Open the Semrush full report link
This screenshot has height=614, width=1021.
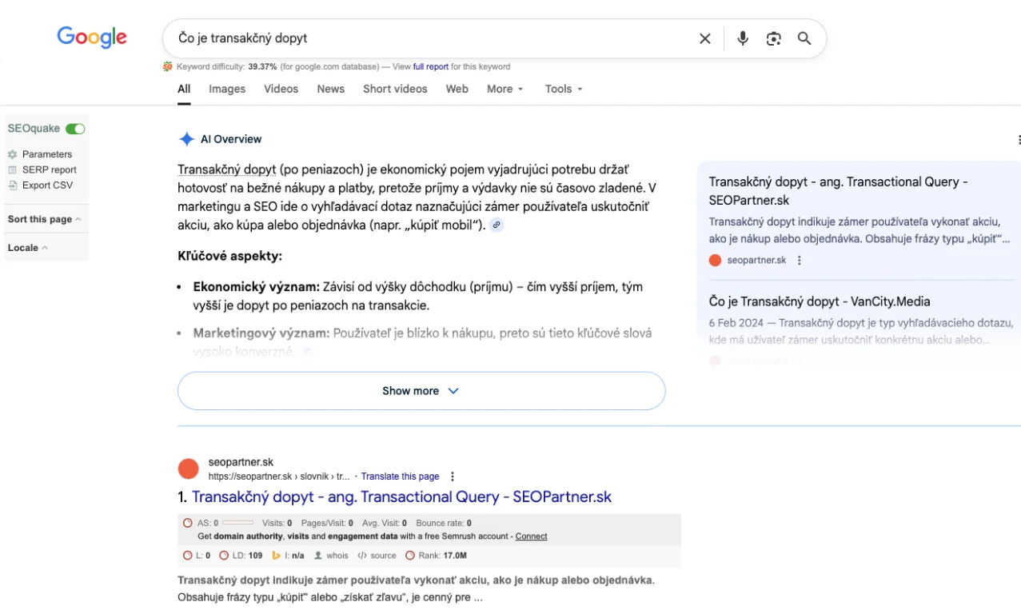[430, 67]
